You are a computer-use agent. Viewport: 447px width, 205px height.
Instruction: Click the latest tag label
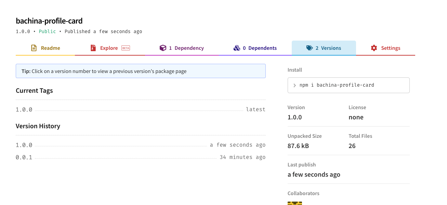tap(255, 109)
